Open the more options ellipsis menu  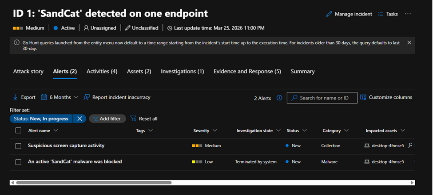point(408,14)
